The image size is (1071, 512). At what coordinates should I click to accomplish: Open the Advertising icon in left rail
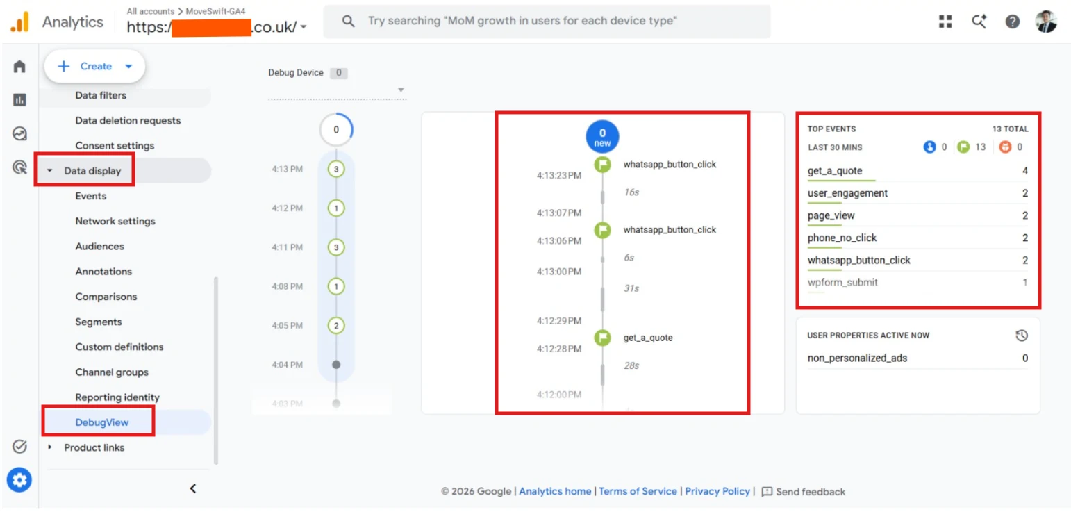[x=19, y=167]
